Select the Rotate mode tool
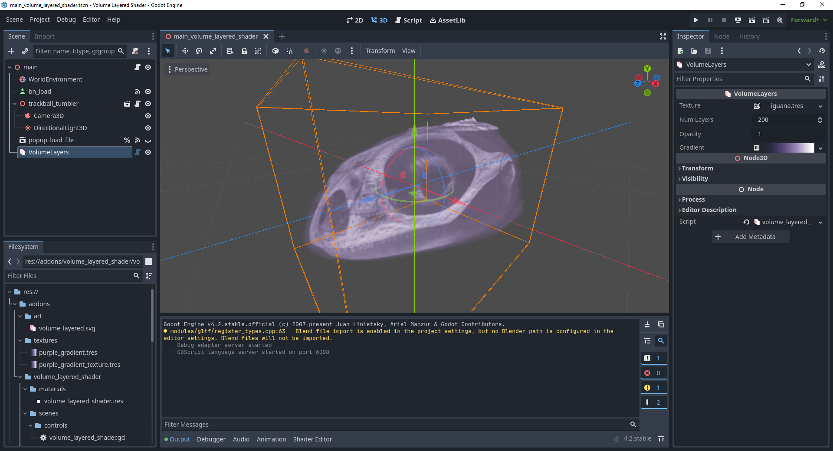 [199, 51]
